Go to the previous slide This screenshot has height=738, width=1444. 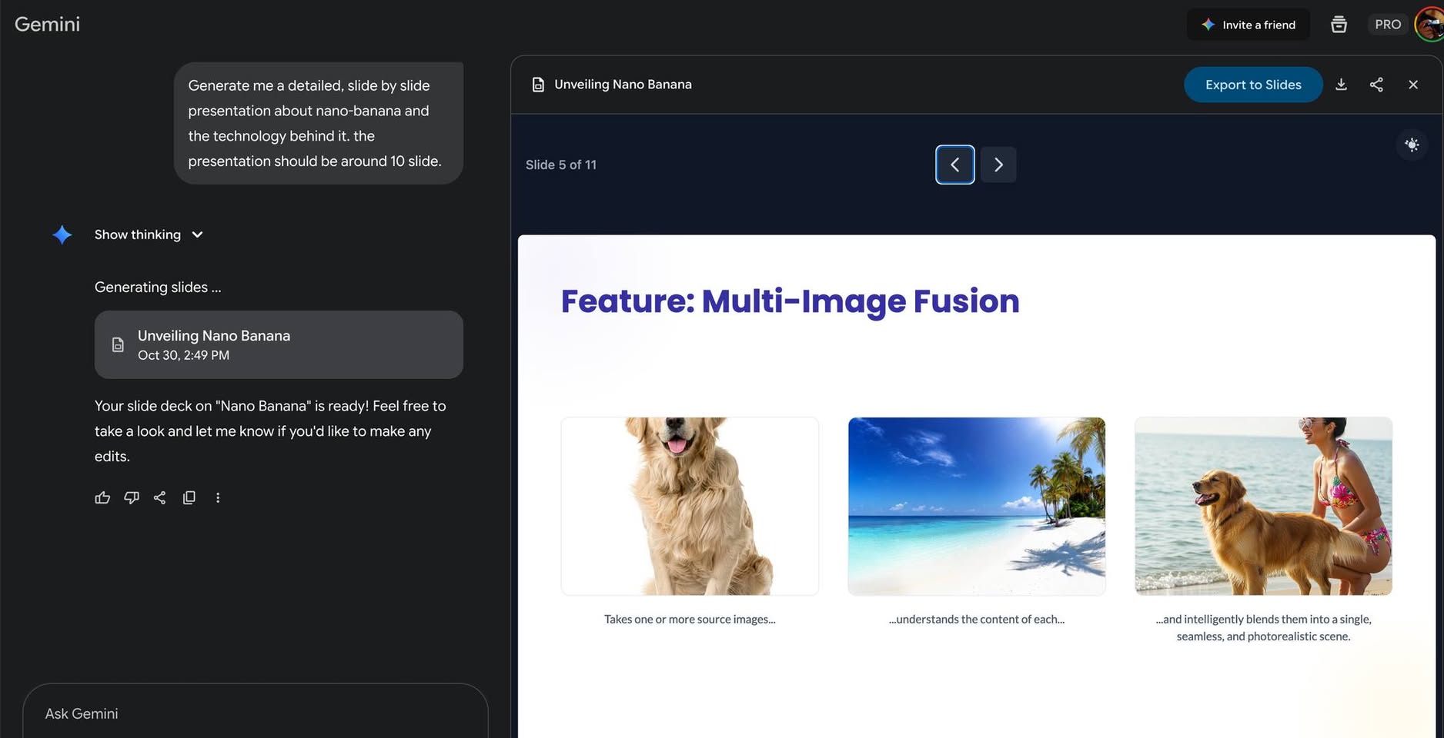point(954,165)
